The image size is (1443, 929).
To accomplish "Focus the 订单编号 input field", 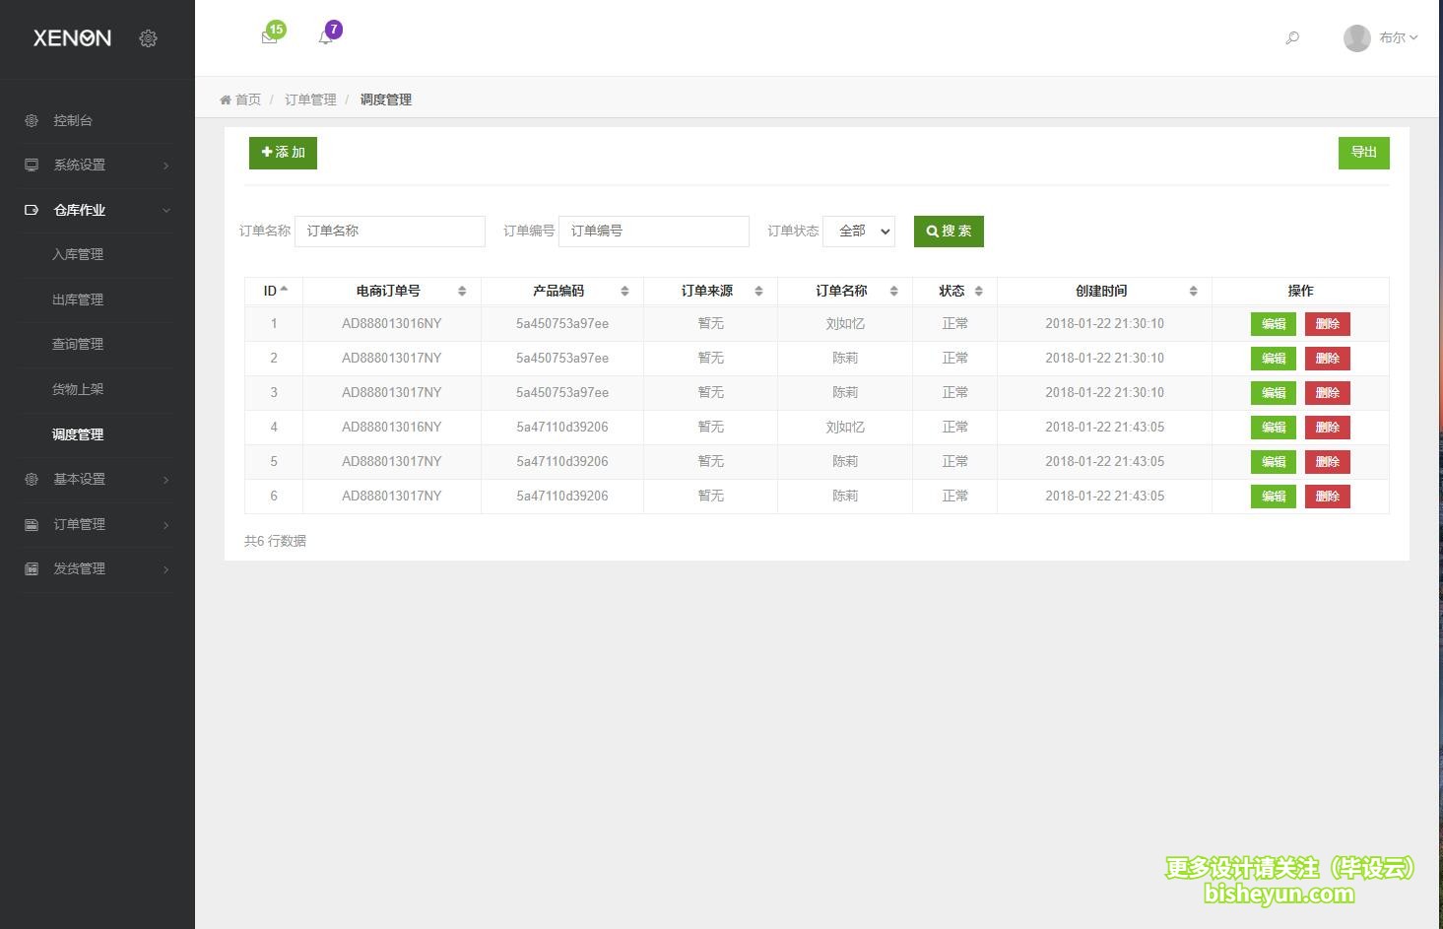I will (x=653, y=231).
